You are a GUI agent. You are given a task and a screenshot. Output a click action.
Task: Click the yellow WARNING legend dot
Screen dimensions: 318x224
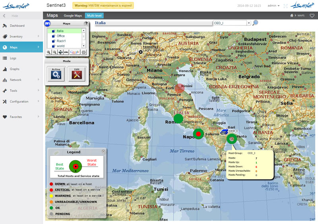51,196
